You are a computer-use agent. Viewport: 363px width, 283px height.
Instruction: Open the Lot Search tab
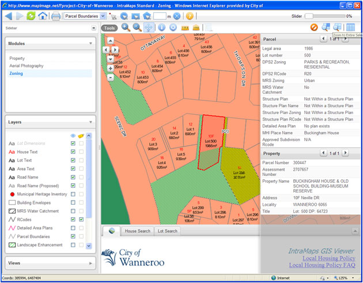pyautogui.click(x=167, y=231)
